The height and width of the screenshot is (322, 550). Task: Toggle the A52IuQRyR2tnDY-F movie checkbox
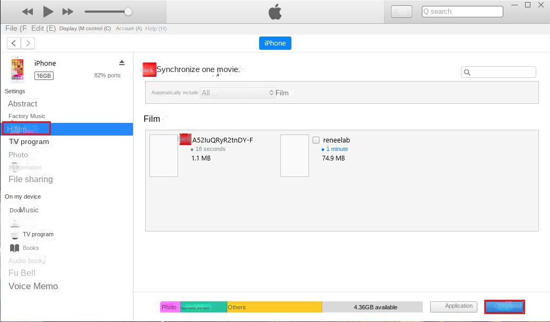(185, 139)
